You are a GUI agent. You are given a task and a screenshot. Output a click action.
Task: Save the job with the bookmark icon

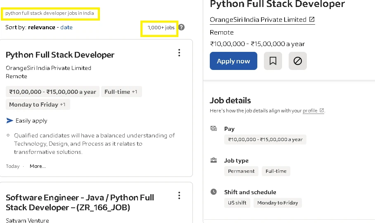[273, 61]
